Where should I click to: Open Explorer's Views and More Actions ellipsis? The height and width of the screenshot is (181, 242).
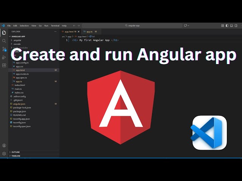(x=56, y=32)
